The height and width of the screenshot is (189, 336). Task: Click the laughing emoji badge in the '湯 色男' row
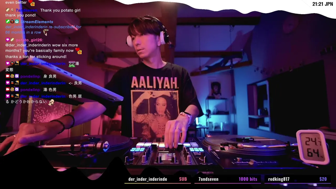click(x=12, y=90)
